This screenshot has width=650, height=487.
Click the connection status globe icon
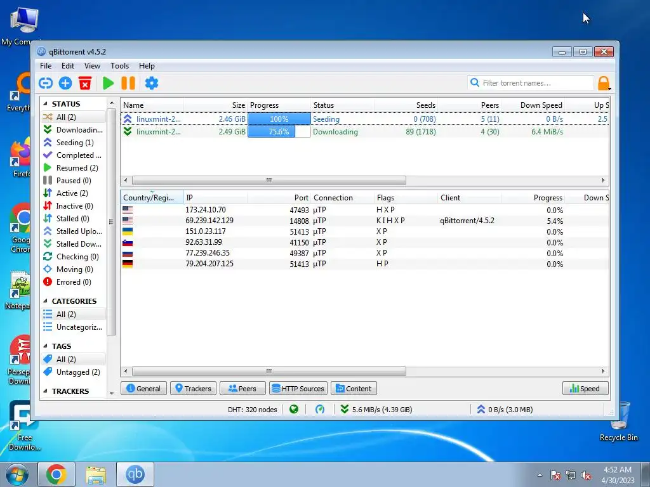pyautogui.click(x=294, y=409)
